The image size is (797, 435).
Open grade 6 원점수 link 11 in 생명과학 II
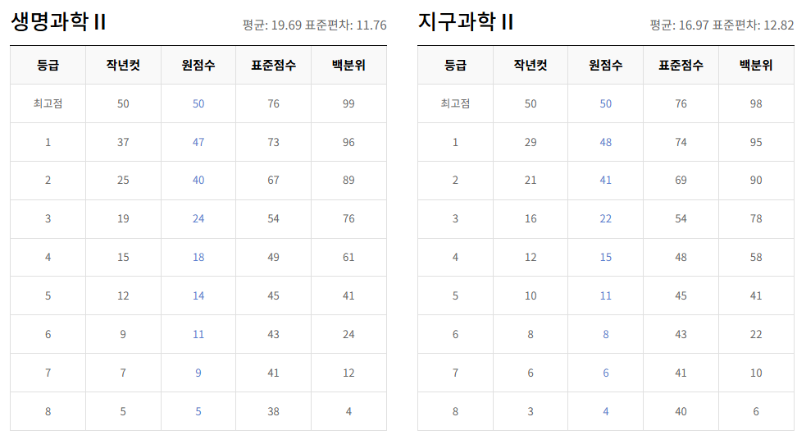pyautogui.click(x=198, y=335)
